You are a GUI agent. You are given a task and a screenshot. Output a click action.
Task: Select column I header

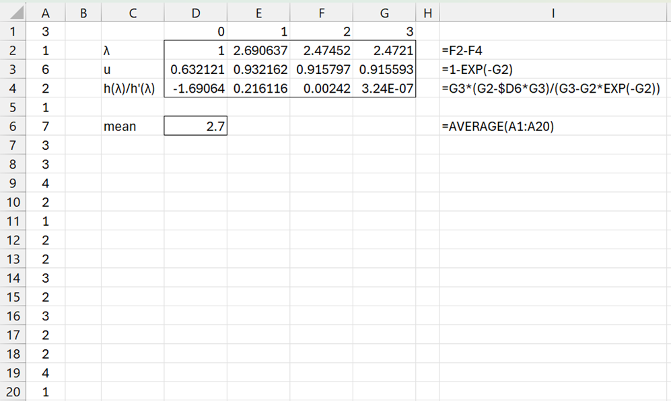pos(554,12)
